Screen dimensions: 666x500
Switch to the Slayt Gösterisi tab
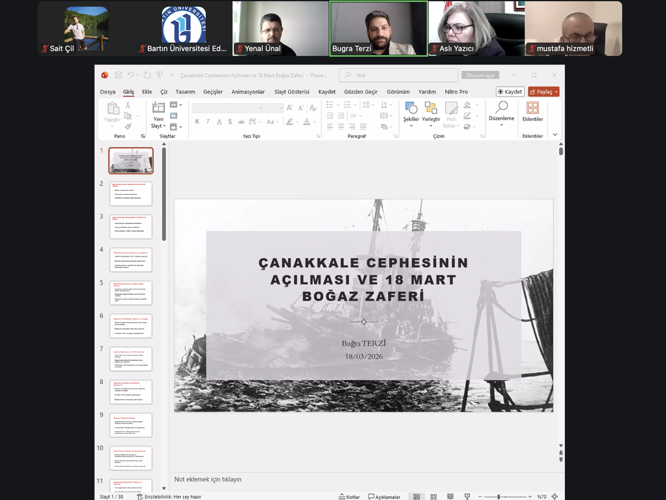(x=291, y=92)
